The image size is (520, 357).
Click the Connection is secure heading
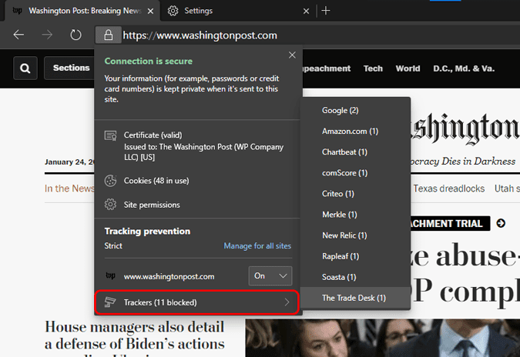(148, 62)
